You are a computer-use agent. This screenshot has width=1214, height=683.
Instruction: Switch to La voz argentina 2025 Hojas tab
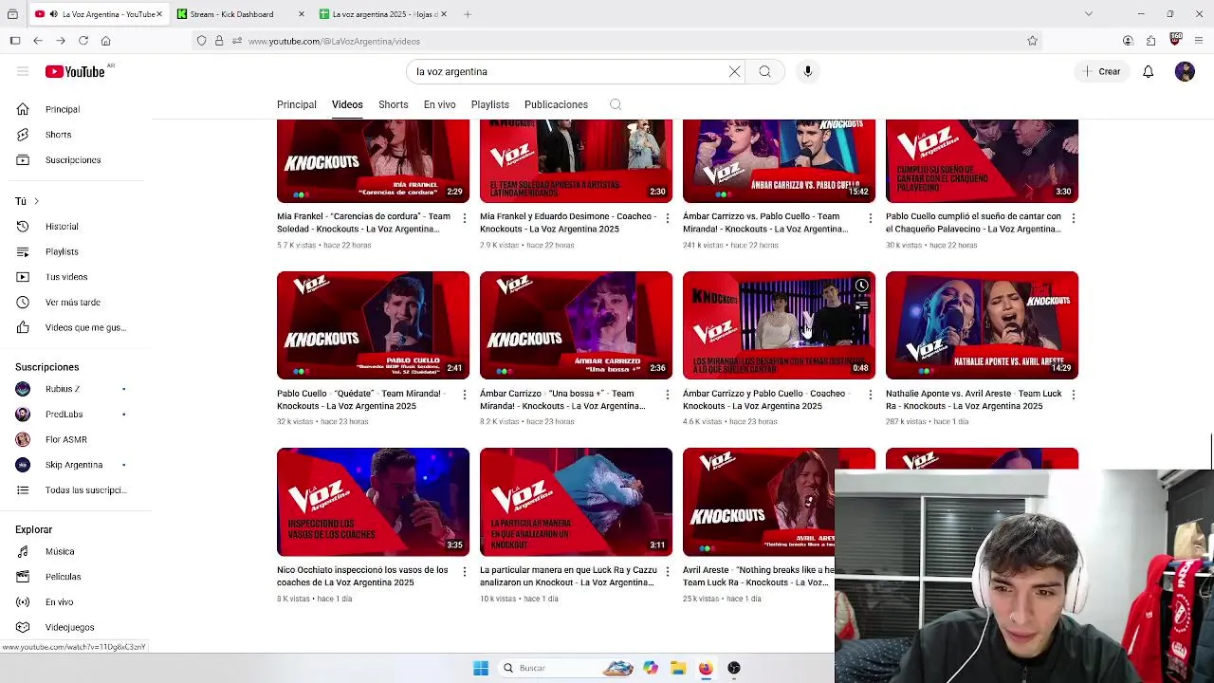(382, 14)
